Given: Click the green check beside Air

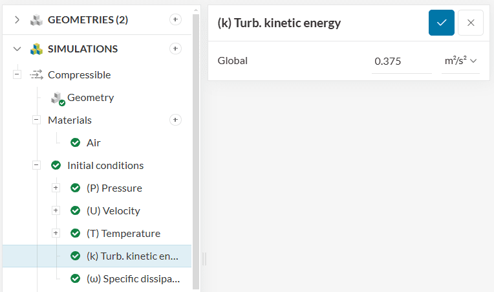Looking at the screenshot, I should point(75,142).
